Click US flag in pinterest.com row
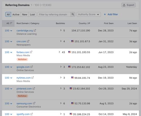Screen dimensions: 141x116 click(x=71, y=88)
